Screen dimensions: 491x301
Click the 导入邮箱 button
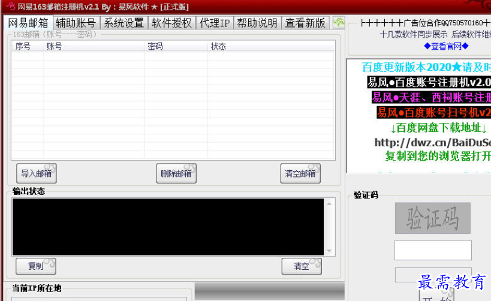[37, 173]
